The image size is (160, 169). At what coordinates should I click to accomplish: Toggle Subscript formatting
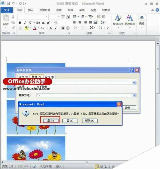click(x=44, y=23)
